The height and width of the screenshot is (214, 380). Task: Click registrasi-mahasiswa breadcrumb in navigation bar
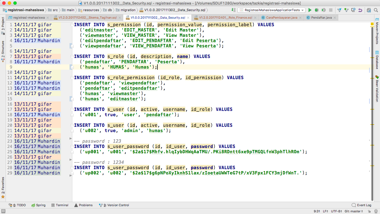tap(23, 10)
